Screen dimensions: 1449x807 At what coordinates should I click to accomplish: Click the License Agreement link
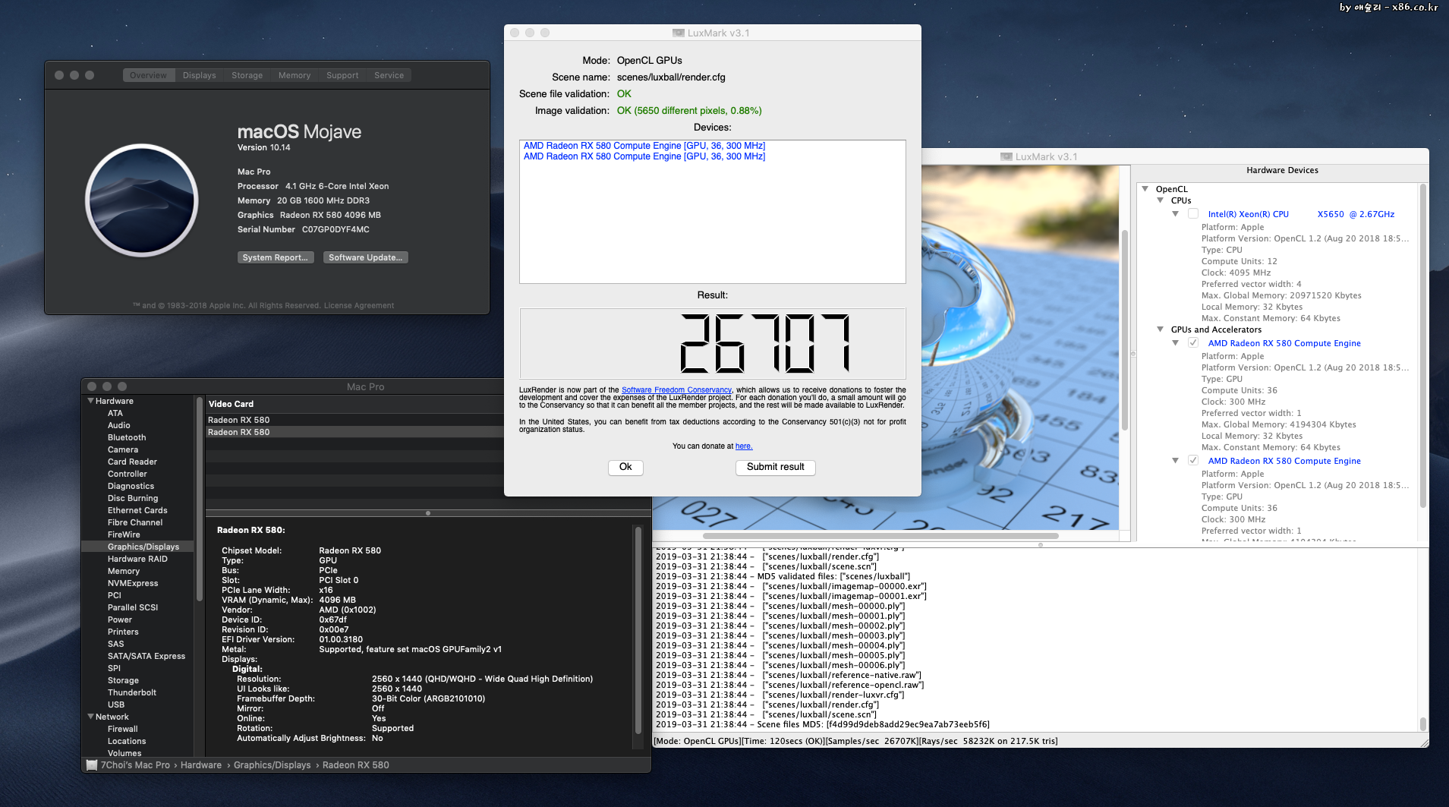(359, 306)
